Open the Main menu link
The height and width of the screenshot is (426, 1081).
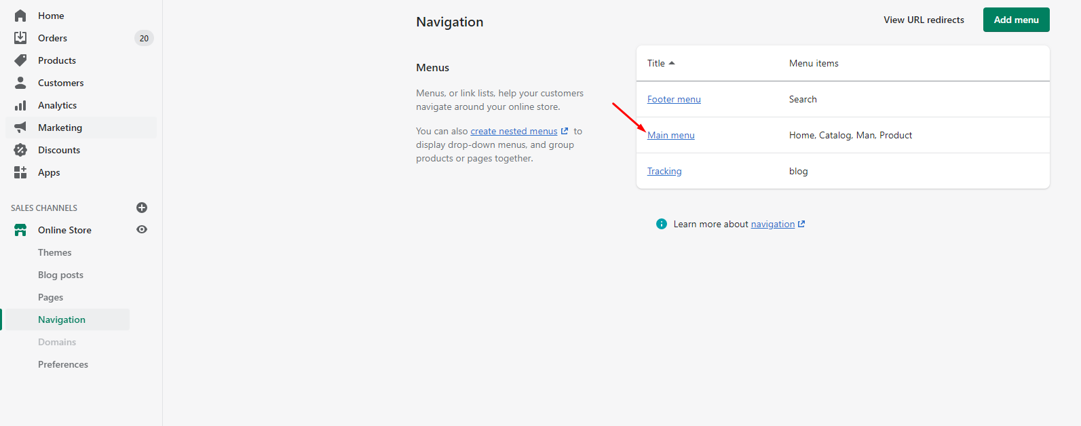pos(671,135)
